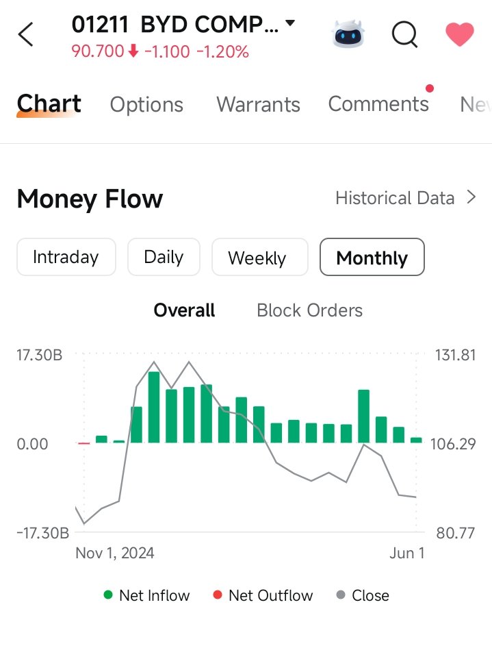Click the tallest green inflow bar

pos(154,407)
